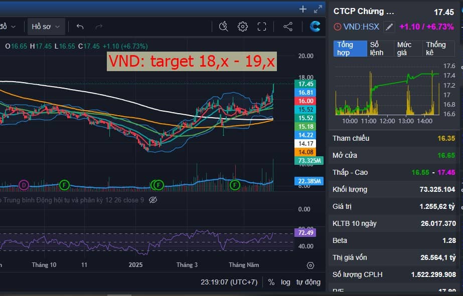Click the 17.45 current price label
The width and height of the screenshot is (463, 296).
pyautogui.click(x=305, y=84)
